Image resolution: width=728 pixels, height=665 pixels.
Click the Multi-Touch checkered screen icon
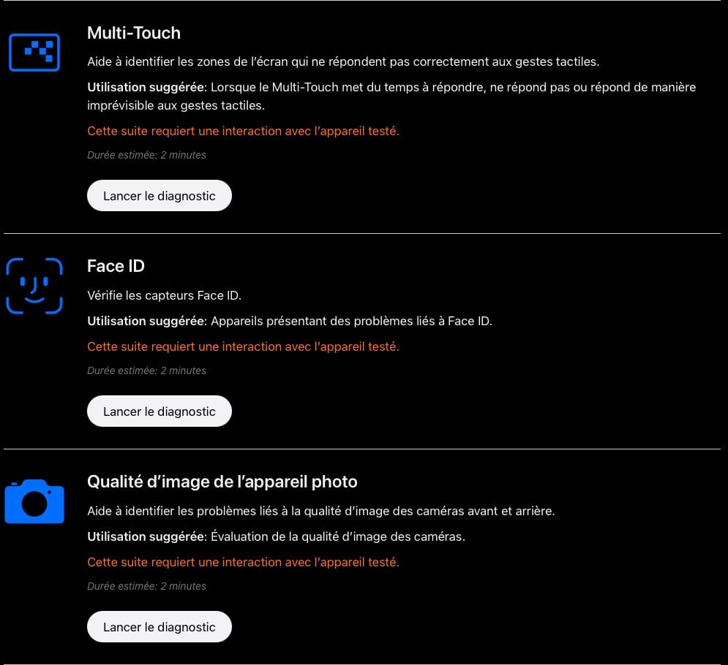pos(34,51)
